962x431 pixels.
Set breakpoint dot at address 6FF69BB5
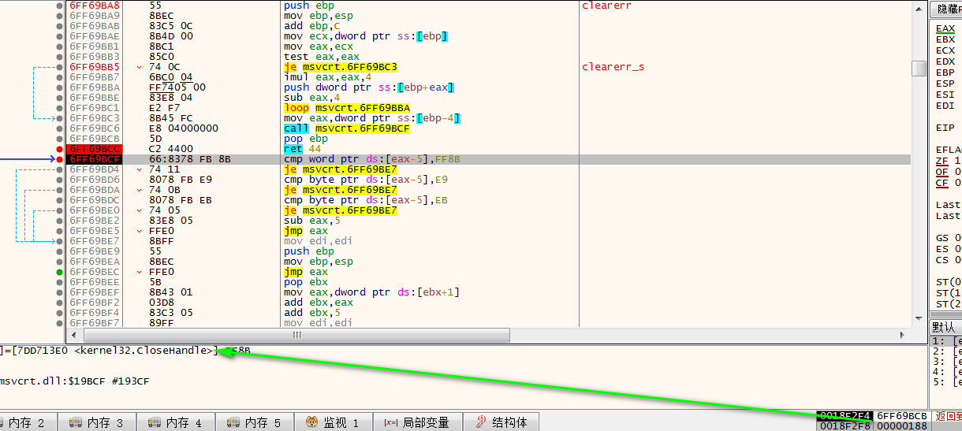(60, 67)
